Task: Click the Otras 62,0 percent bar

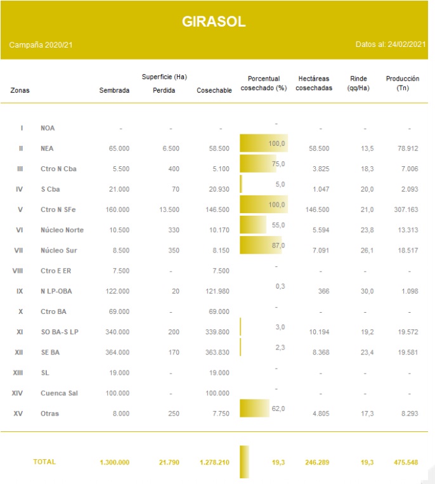Action: point(255,409)
